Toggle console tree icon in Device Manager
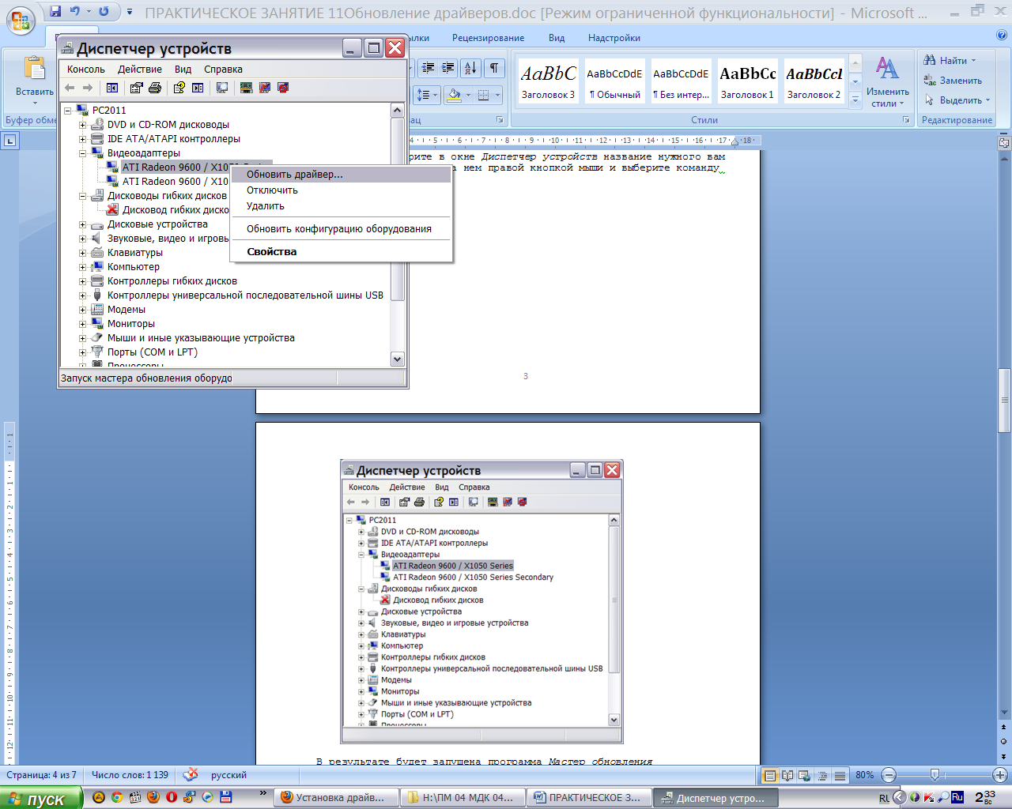1012x809 pixels. (112, 88)
